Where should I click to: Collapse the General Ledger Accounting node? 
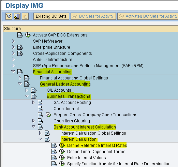point(20,84)
